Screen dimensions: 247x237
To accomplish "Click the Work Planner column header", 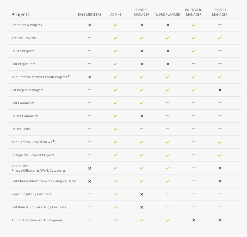I will [168, 15].
